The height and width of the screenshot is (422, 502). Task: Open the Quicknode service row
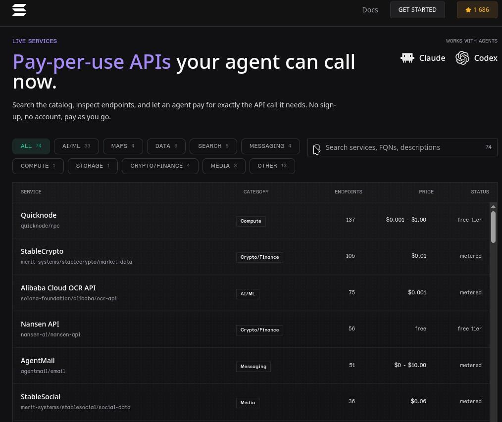click(x=251, y=220)
